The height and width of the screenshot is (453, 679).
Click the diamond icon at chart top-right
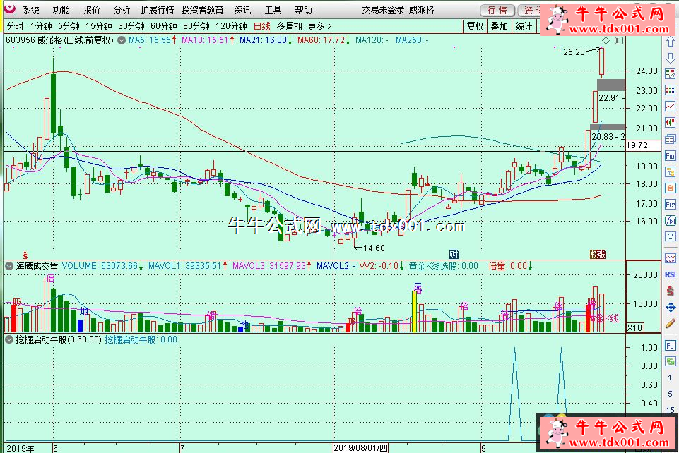(606, 41)
